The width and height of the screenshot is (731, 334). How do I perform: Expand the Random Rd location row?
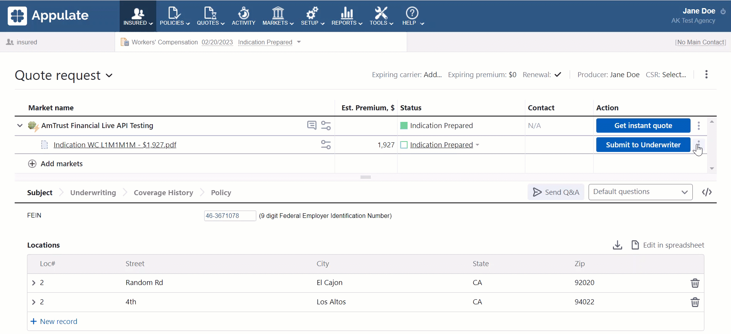(x=34, y=283)
